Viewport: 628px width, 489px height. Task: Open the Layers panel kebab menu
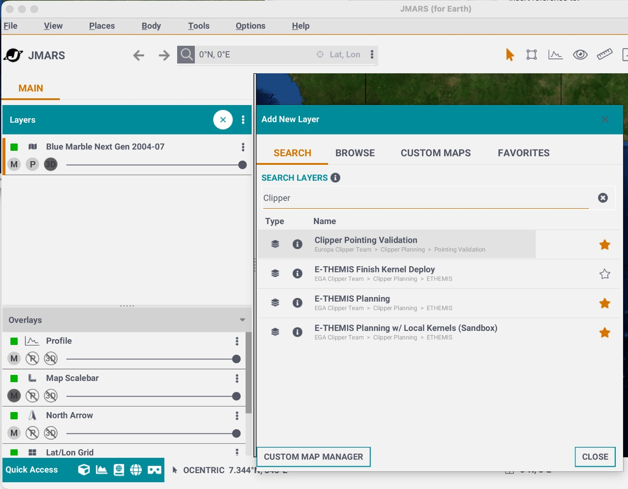click(243, 120)
